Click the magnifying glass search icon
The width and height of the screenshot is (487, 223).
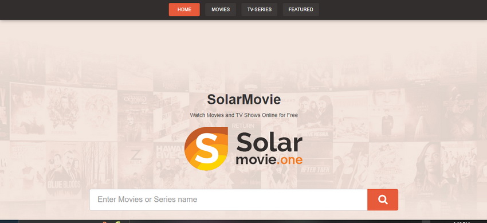click(383, 199)
